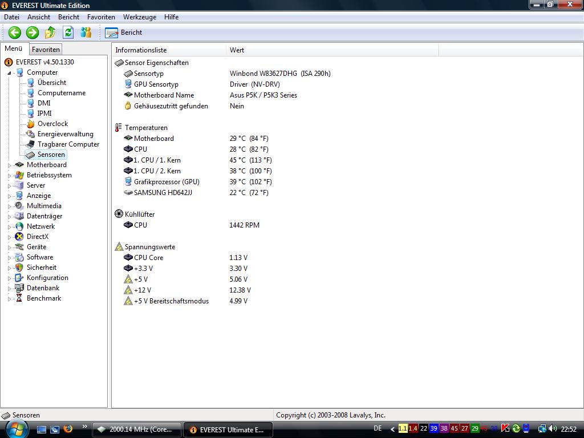584x438 pixels.
Task: Go back with the green left arrow
Action: click(x=14, y=33)
